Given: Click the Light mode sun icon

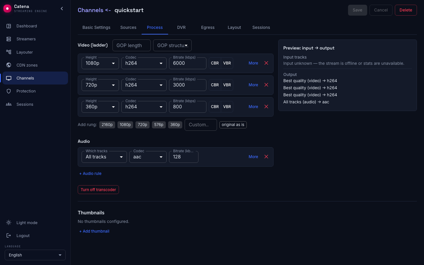Looking at the screenshot, I should (x=9, y=223).
